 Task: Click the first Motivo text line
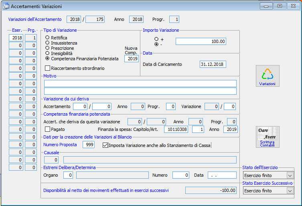pos(140,84)
